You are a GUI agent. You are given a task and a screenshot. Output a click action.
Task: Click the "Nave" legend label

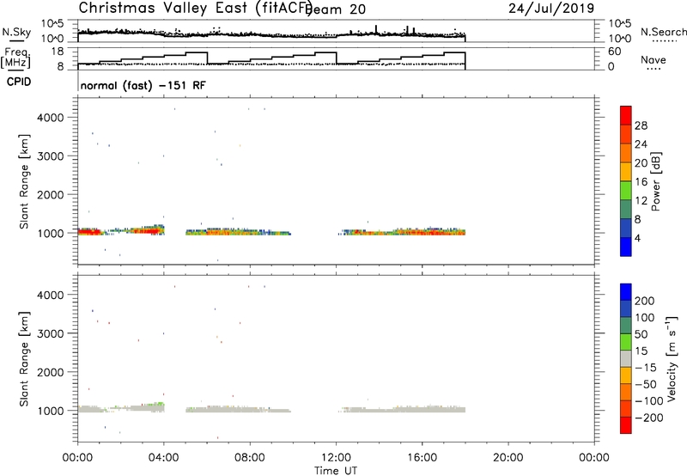coord(653,60)
